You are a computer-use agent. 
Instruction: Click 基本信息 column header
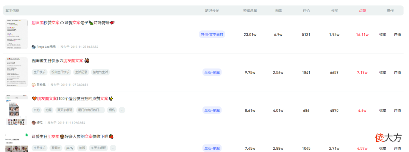click(x=12, y=11)
